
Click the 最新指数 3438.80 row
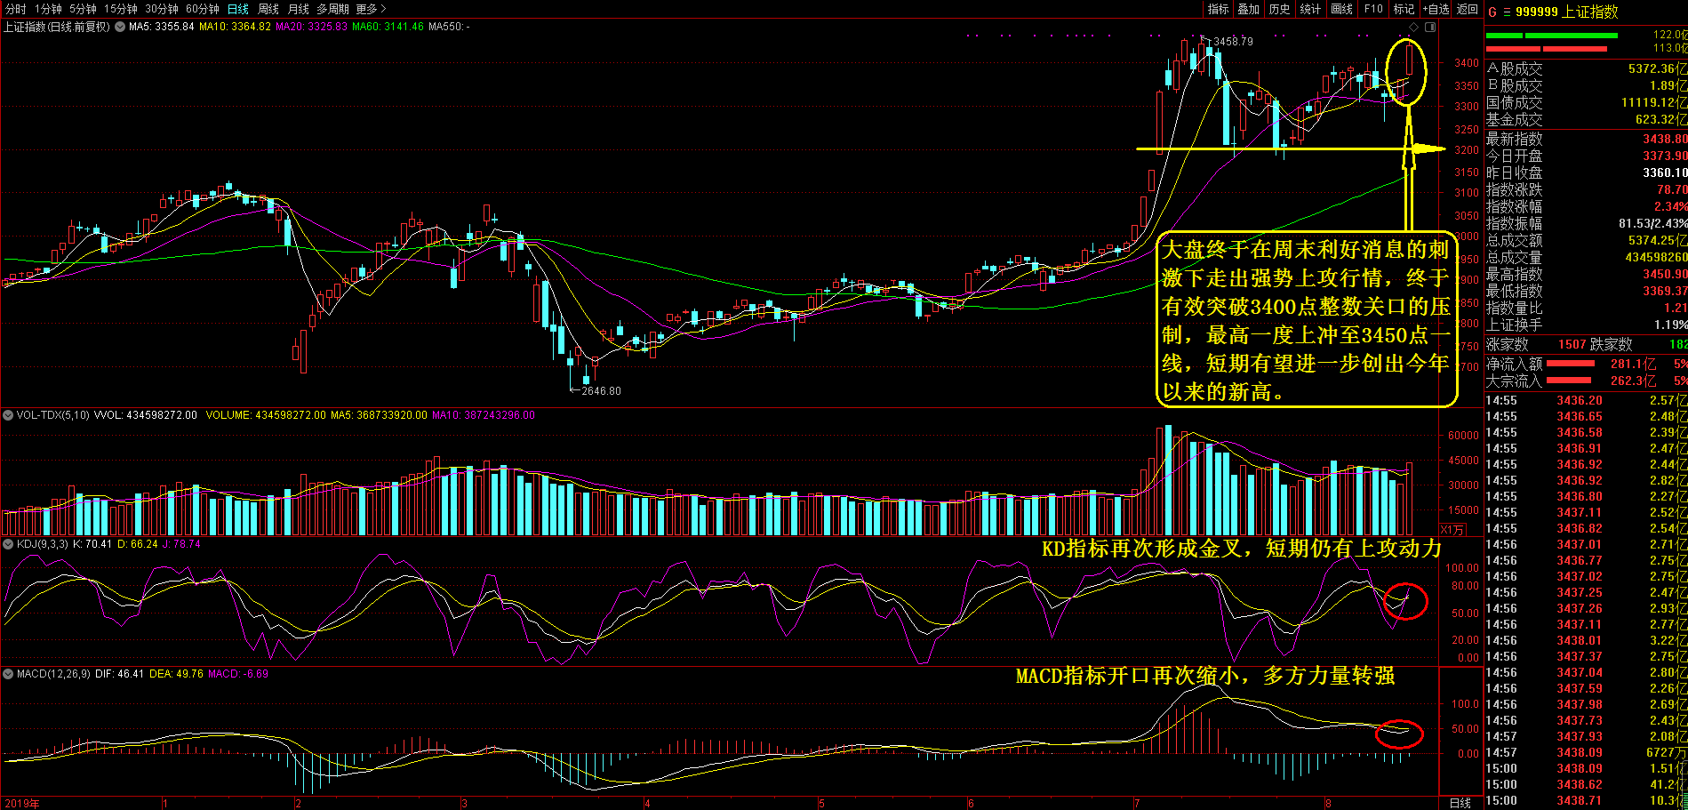[x=1586, y=139]
